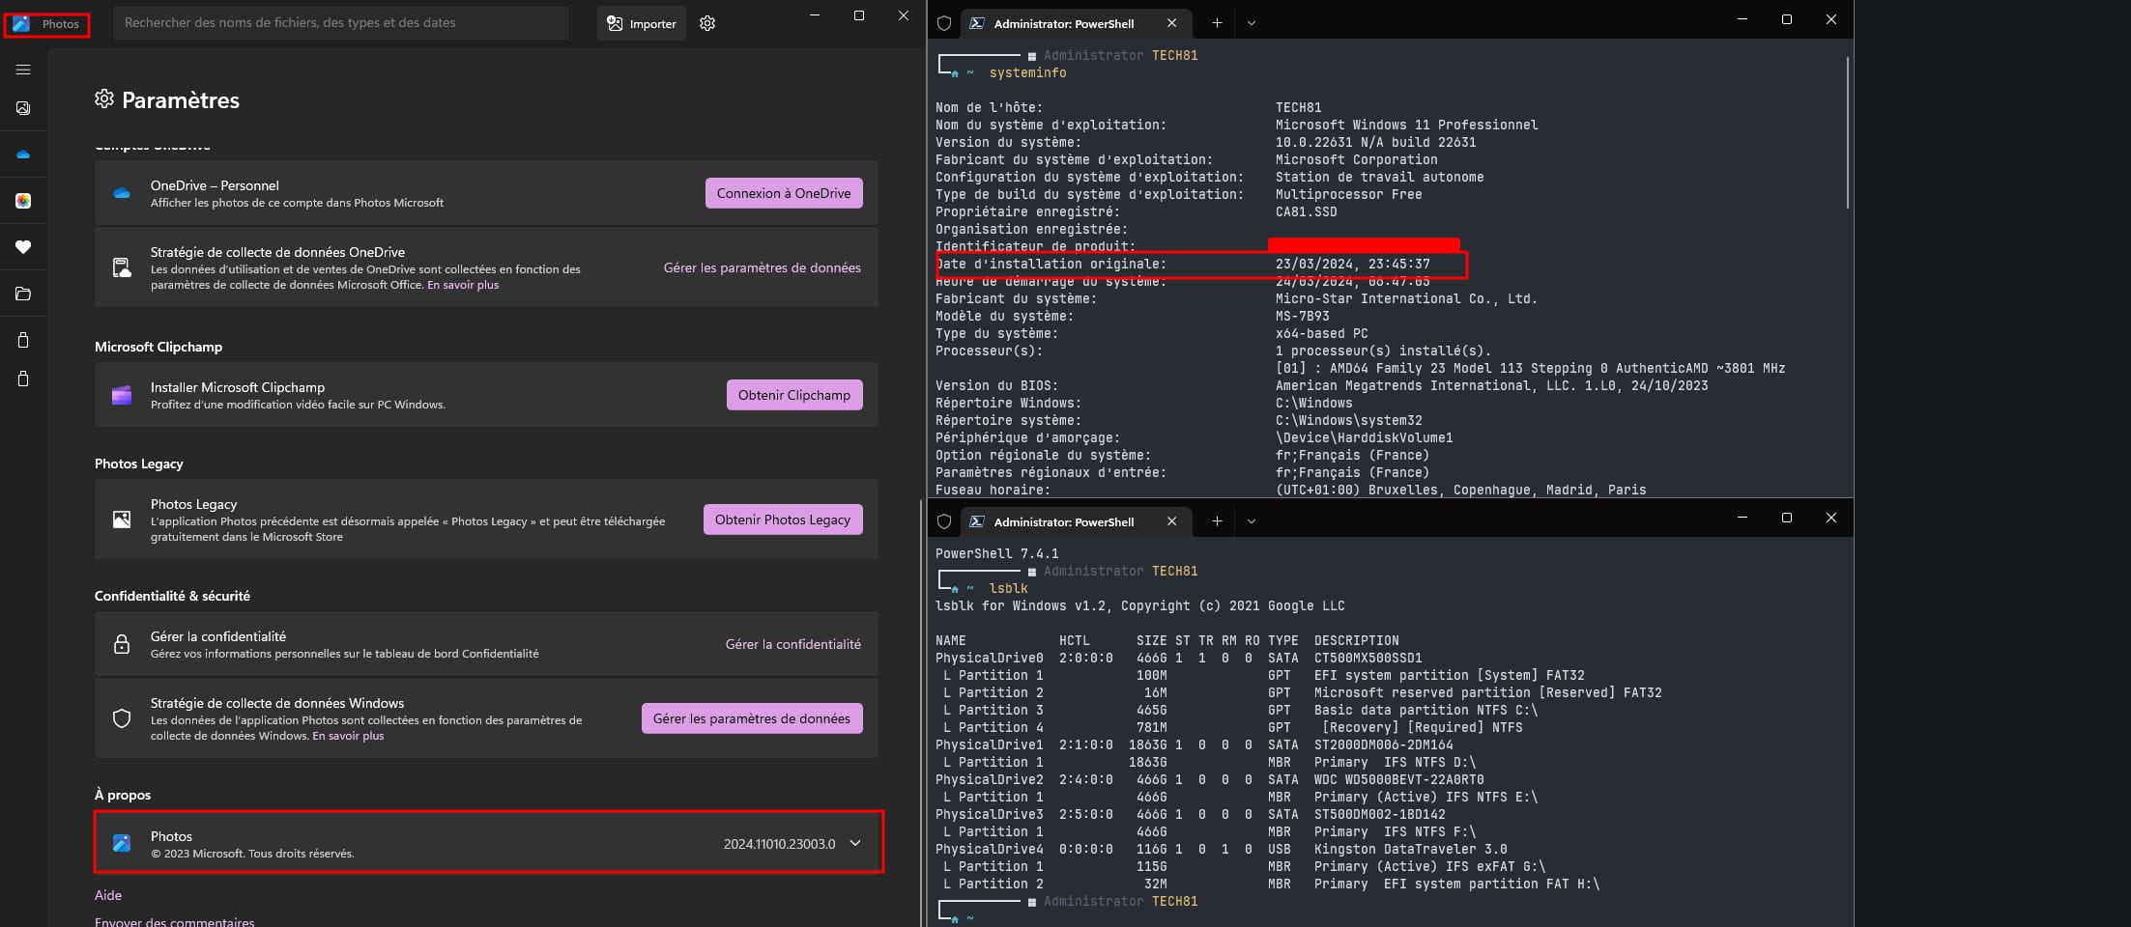Click the shield icon in top PowerShell window
The image size is (2131, 927).
click(944, 23)
